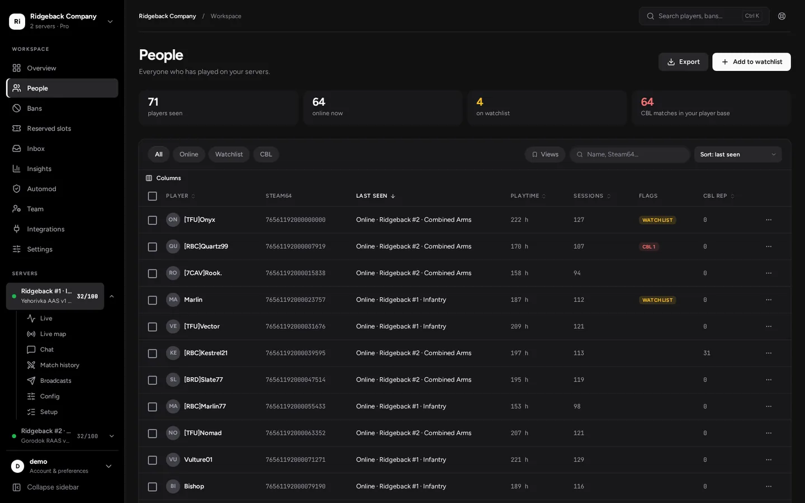Check the [TFU]Onyx row checkbox
The width and height of the screenshot is (805, 503).
tap(152, 220)
